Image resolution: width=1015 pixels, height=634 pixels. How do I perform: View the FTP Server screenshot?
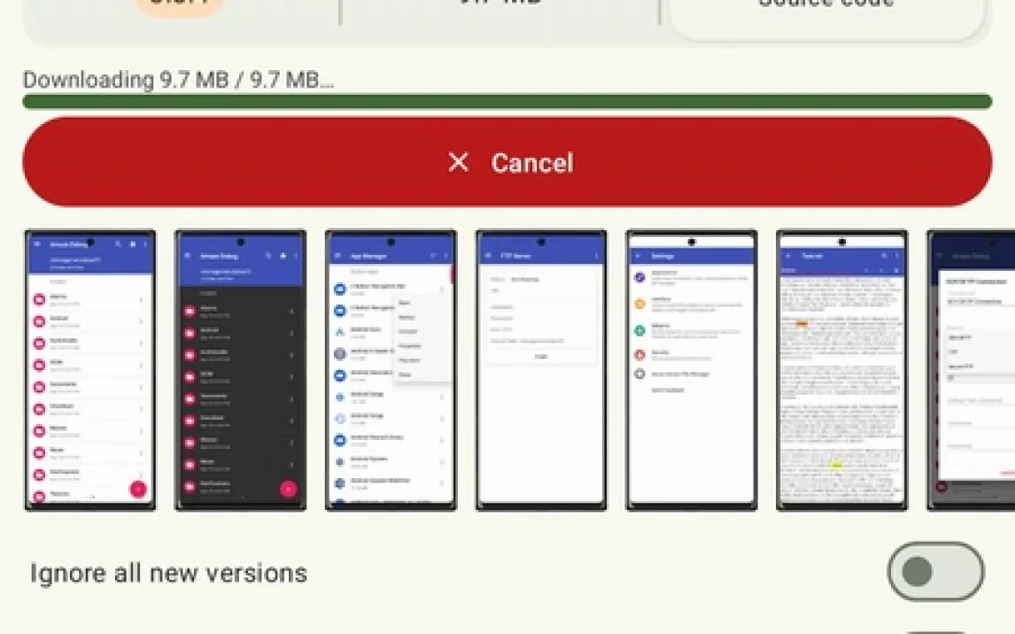click(541, 370)
